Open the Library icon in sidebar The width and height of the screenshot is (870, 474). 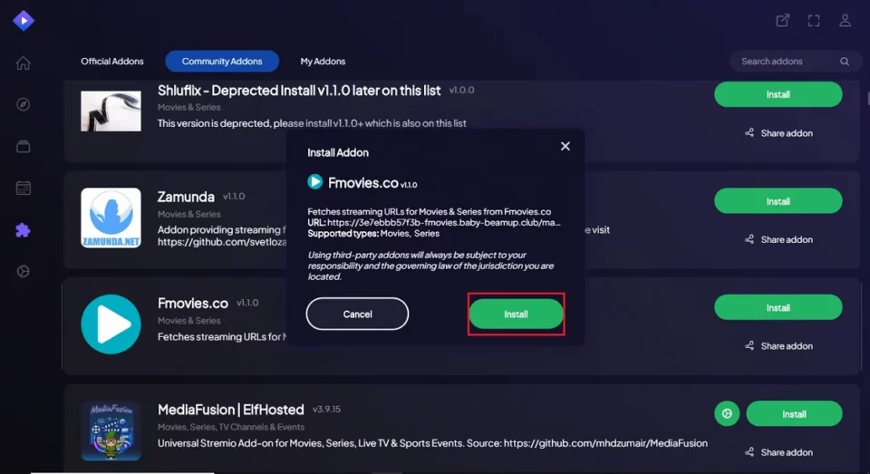coord(24,147)
